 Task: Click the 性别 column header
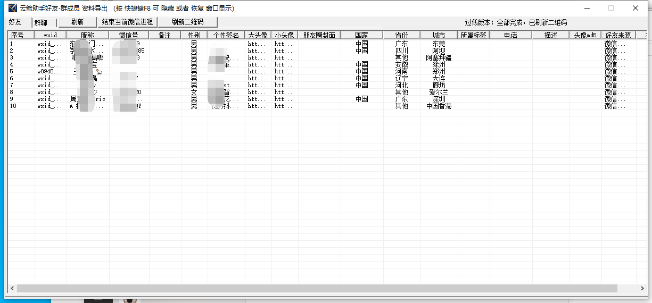[194, 35]
